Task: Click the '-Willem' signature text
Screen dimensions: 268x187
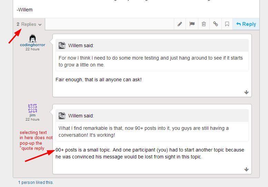Action: click(24, 10)
